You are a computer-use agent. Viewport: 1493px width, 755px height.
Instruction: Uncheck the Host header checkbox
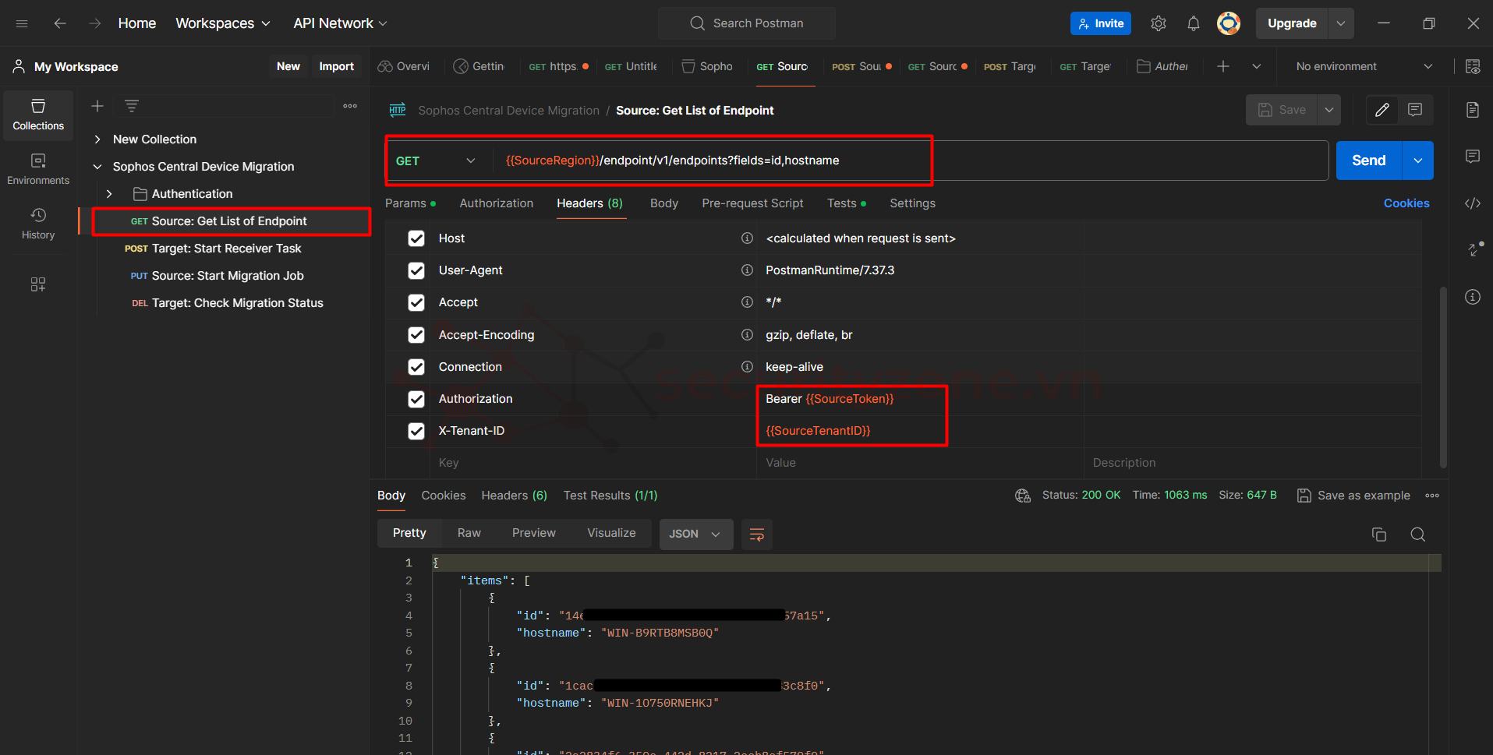click(416, 238)
